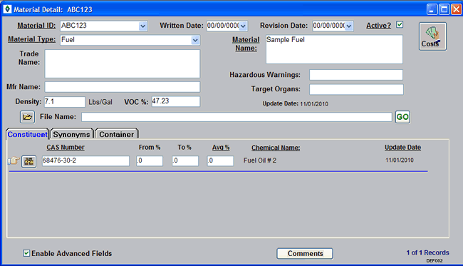This screenshot has width=463, height=266.
Task: Click the Material Type underlined label
Action: point(31,39)
